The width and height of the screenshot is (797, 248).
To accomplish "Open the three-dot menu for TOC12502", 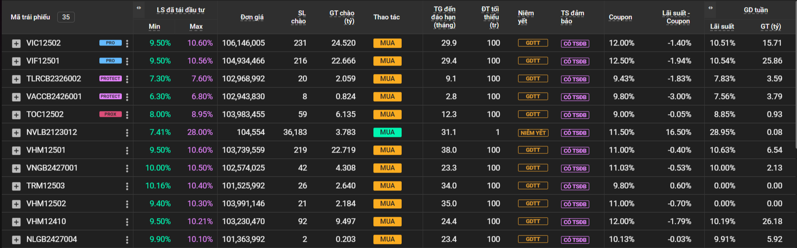I will point(127,115).
